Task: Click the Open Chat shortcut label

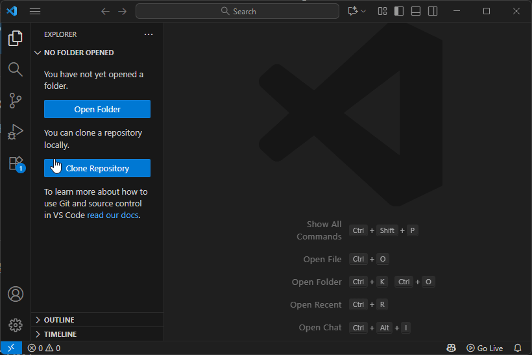Action: pos(320,327)
